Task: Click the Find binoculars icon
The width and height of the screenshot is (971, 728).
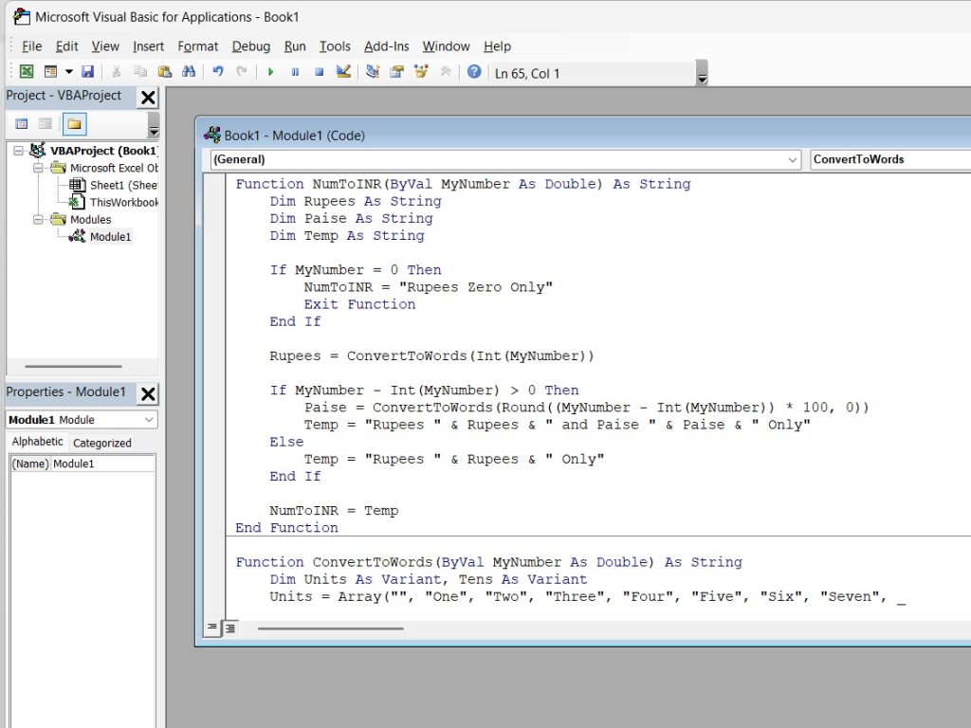Action: tap(188, 72)
